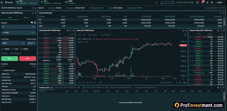Expand the Order Book panel to fullscreen
227x111 pixels.
coord(70,31)
